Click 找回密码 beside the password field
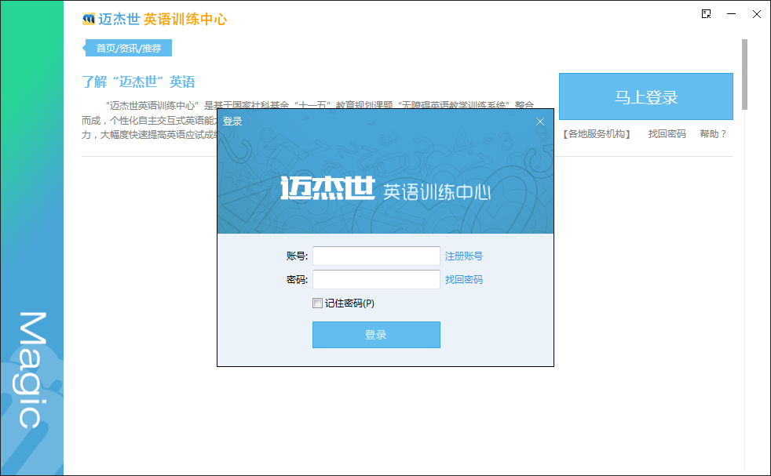The width and height of the screenshot is (771, 476). pyautogui.click(x=464, y=280)
